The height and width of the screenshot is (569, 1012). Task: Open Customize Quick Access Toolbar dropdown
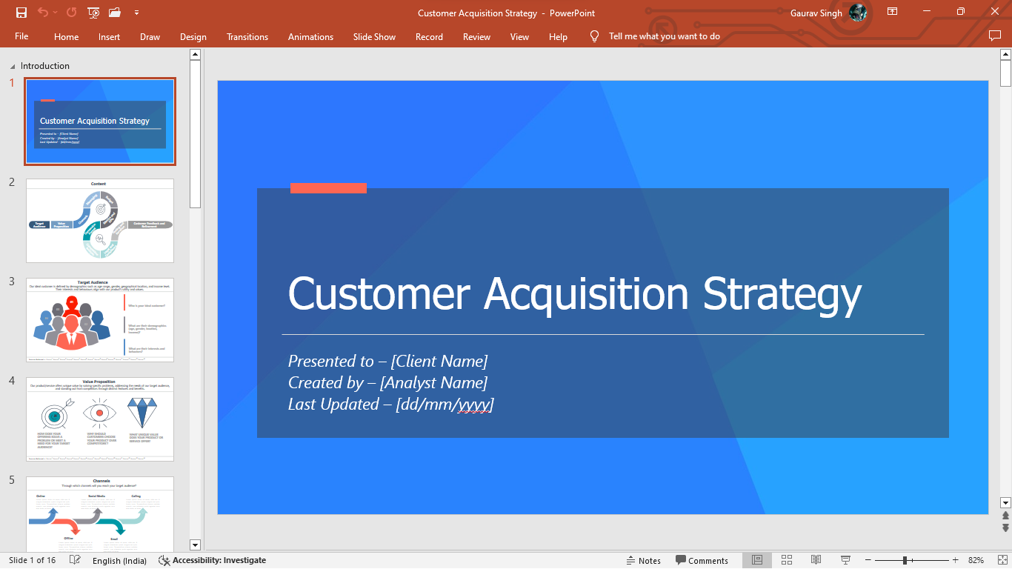tap(136, 13)
